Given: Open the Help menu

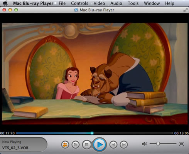Looking at the screenshot, I should point(170,3).
